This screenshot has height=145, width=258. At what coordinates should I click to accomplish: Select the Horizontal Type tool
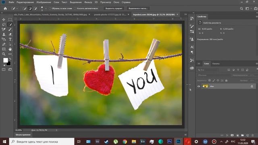(10, 39)
